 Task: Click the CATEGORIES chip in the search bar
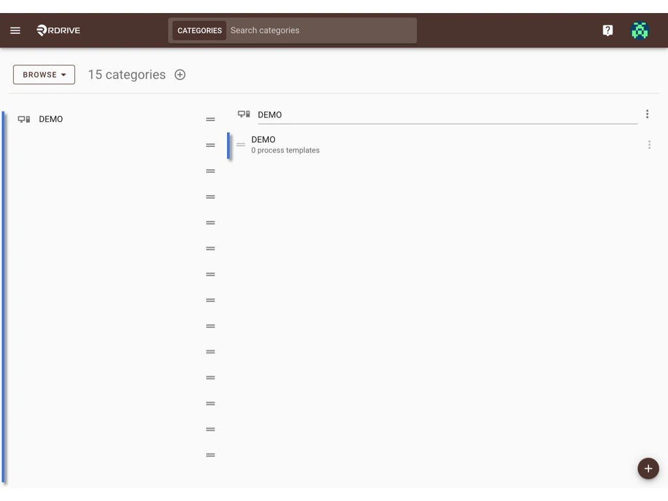click(x=199, y=30)
